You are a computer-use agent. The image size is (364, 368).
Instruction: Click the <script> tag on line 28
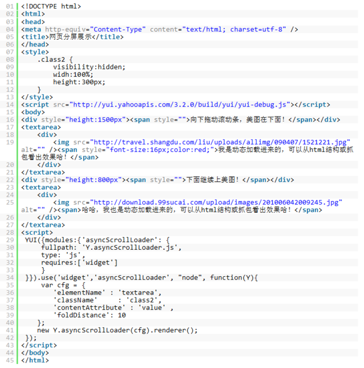(x=37, y=232)
